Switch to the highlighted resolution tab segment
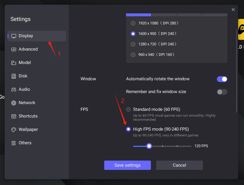This screenshot has width=244, height=185. [138, 15]
